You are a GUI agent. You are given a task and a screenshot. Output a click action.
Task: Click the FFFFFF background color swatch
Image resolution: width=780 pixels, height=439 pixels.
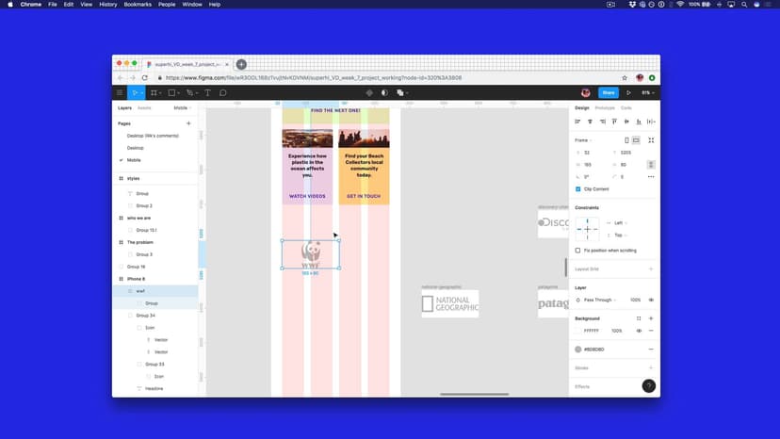(x=578, y=331)
